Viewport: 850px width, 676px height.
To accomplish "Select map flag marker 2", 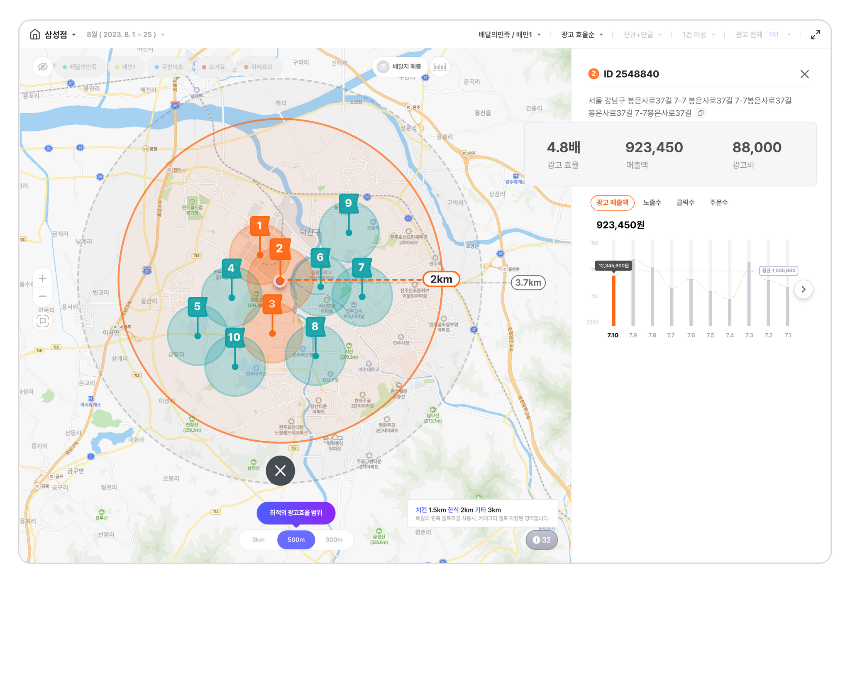I will [279, 249].
